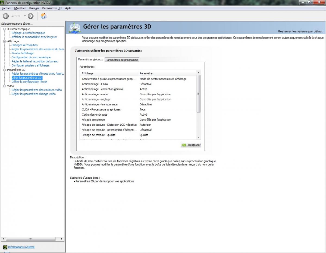This screenshot has width=326, height=253.
Task: Select Régler les paramètres d'image vidéo
Action: click(34, 94)
